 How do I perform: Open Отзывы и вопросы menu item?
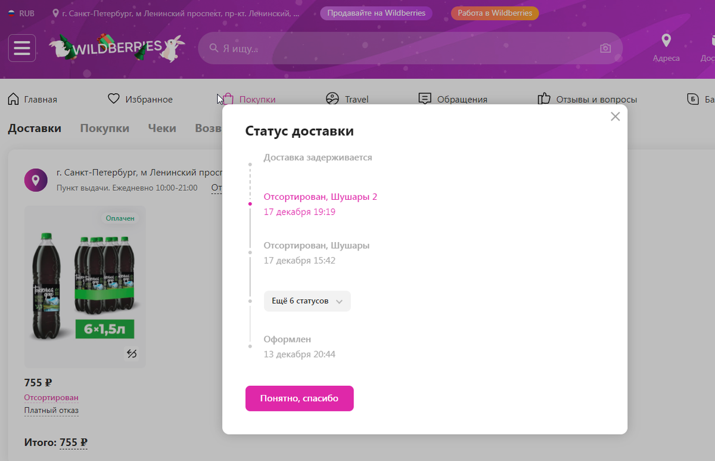(587, 99)
